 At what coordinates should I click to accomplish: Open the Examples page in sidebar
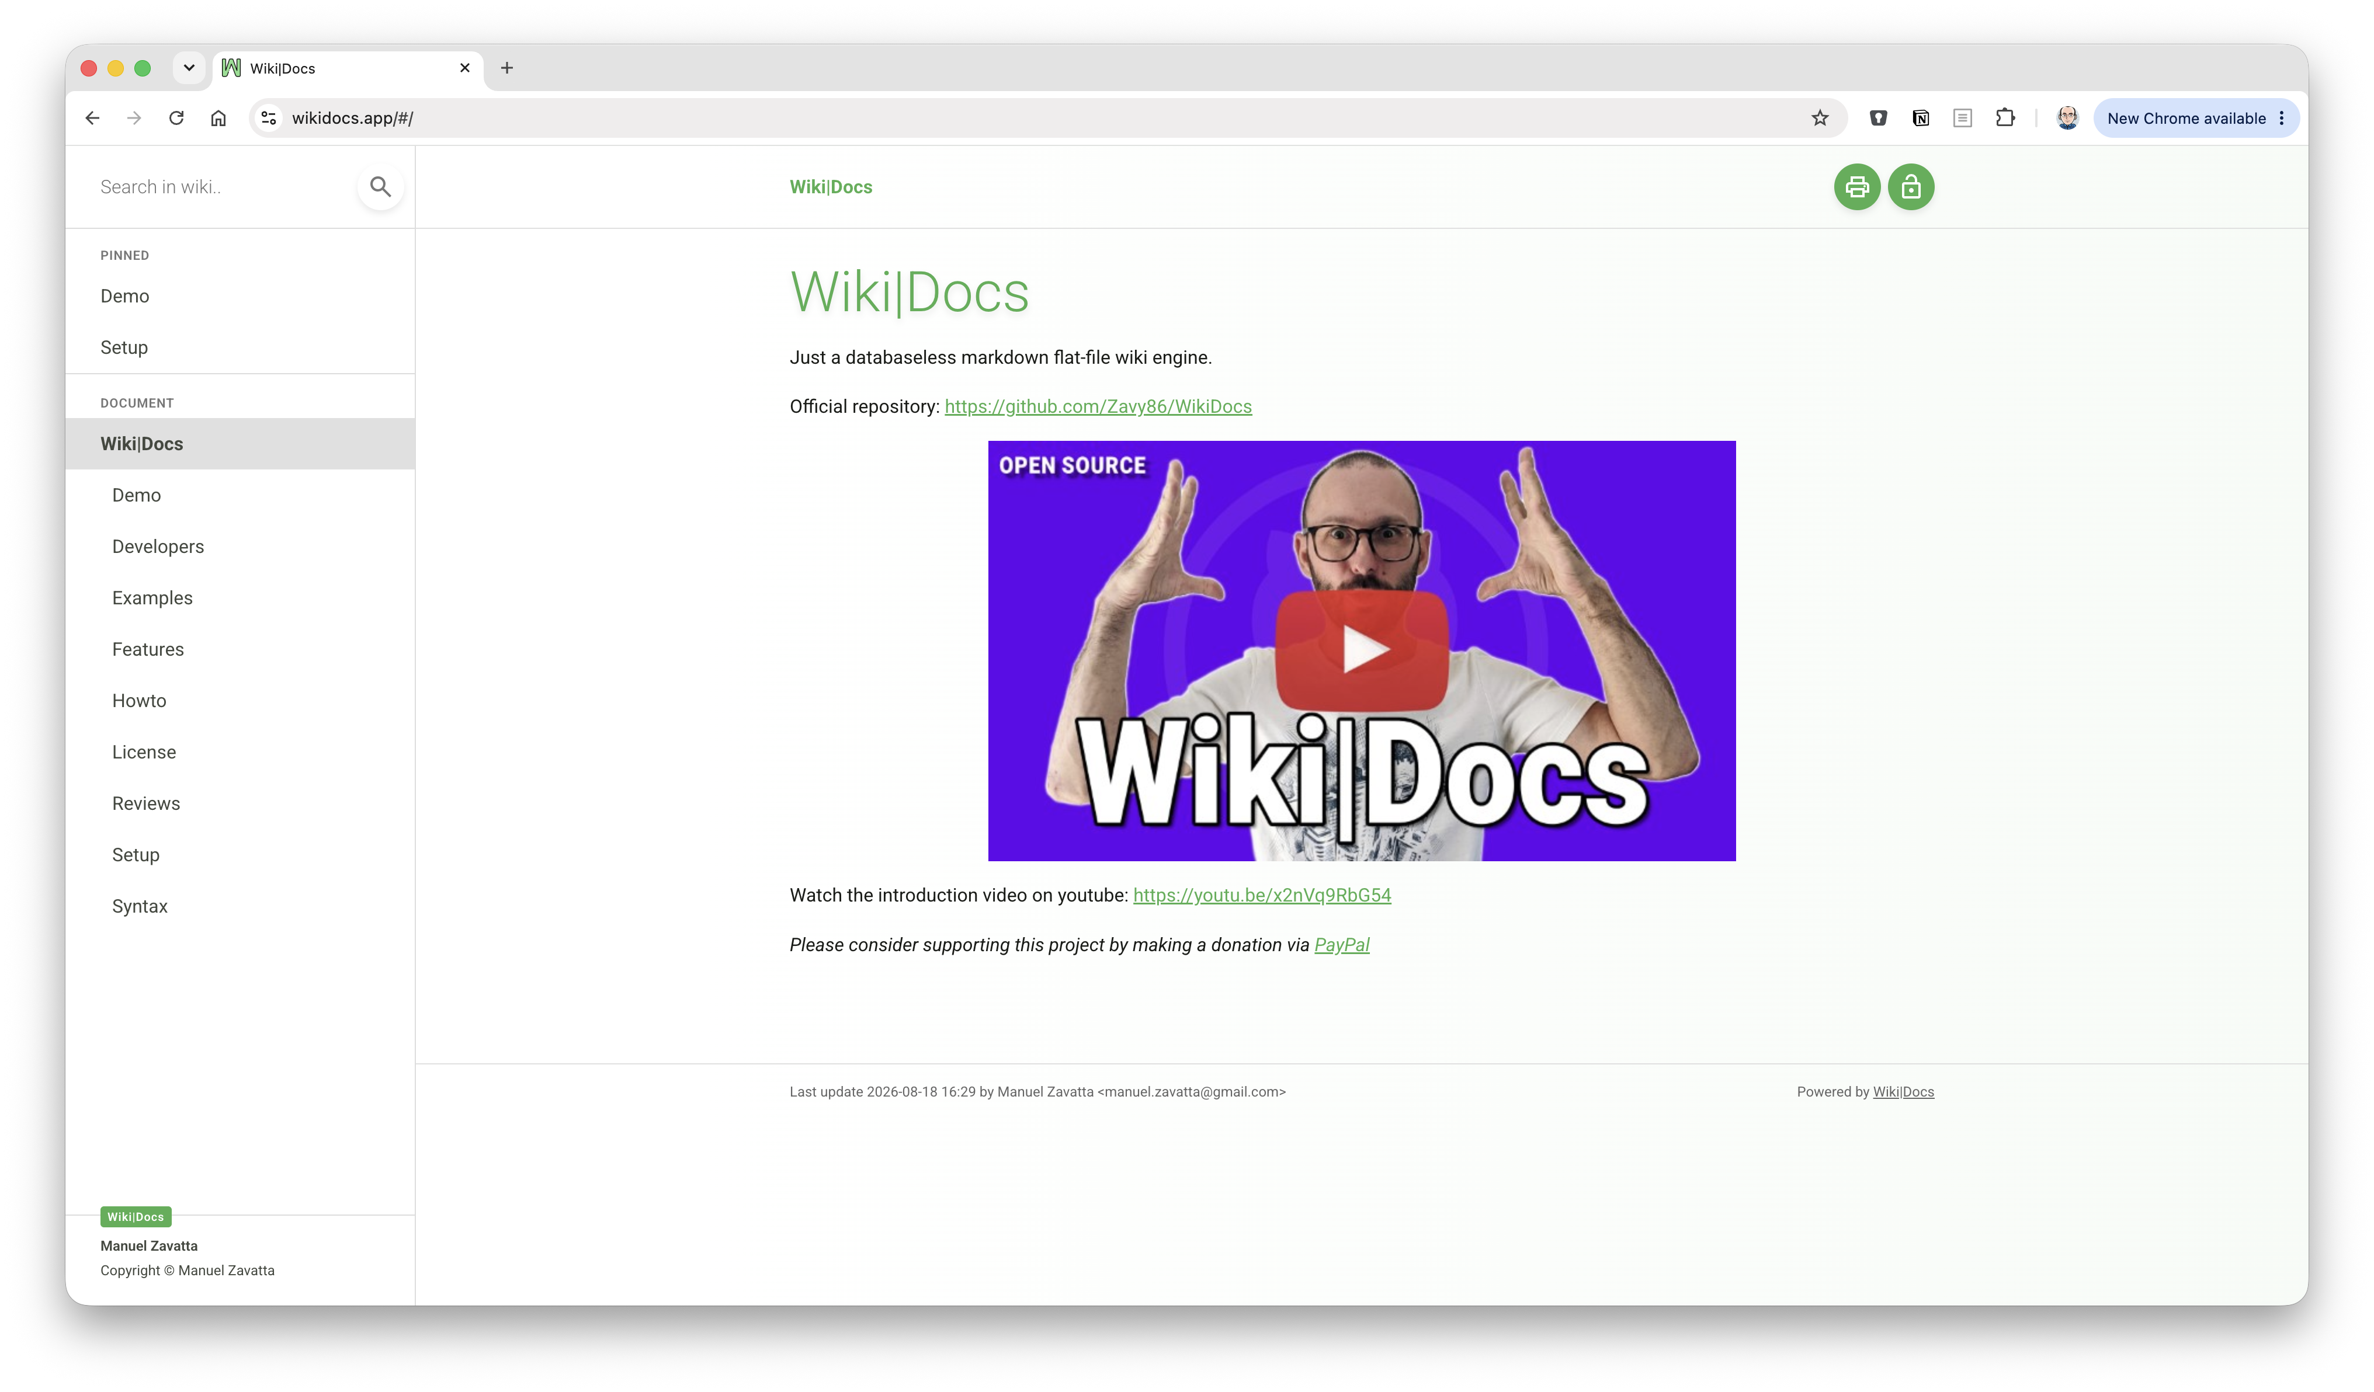(x=240, y=598)
